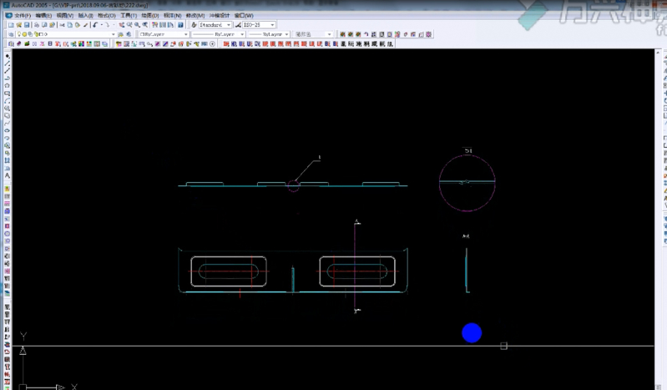Open the Standard text style dropdown

tap(229, 25)
